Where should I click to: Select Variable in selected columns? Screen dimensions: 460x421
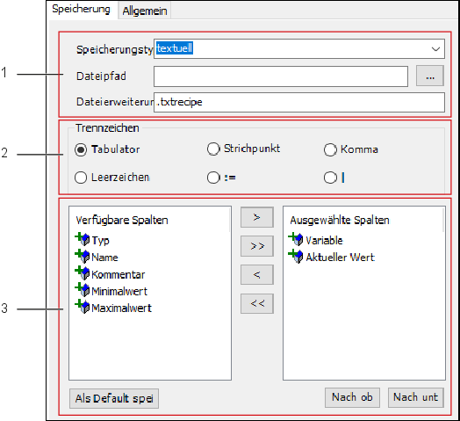324,241
